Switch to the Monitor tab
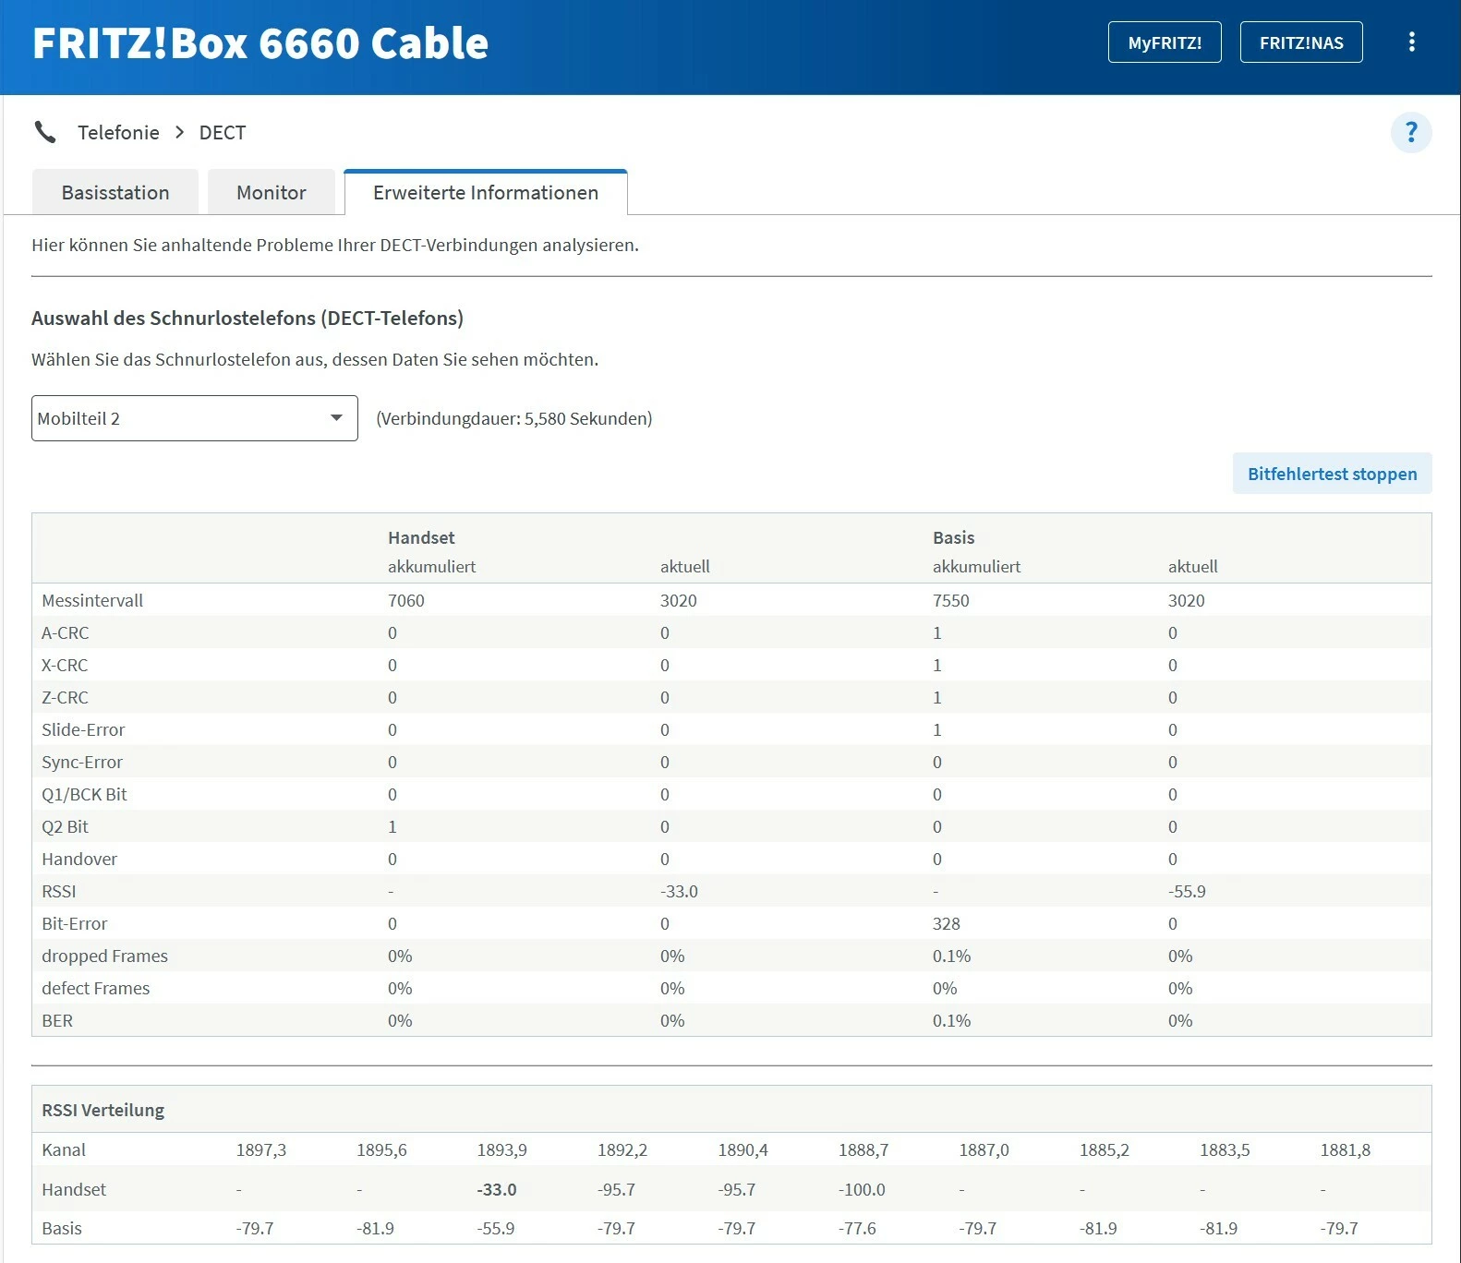 [272, 192]
